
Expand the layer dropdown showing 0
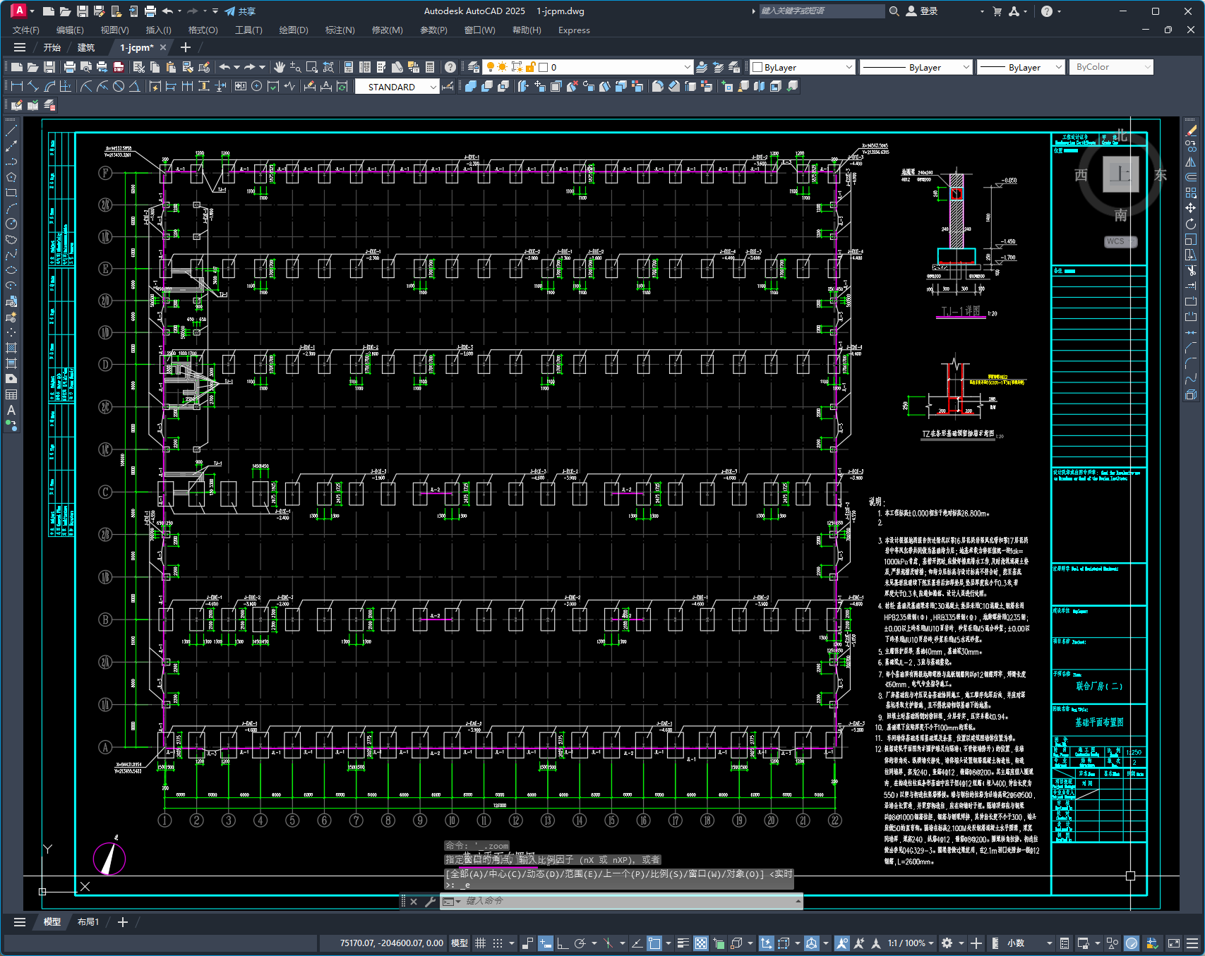[614, 67]
